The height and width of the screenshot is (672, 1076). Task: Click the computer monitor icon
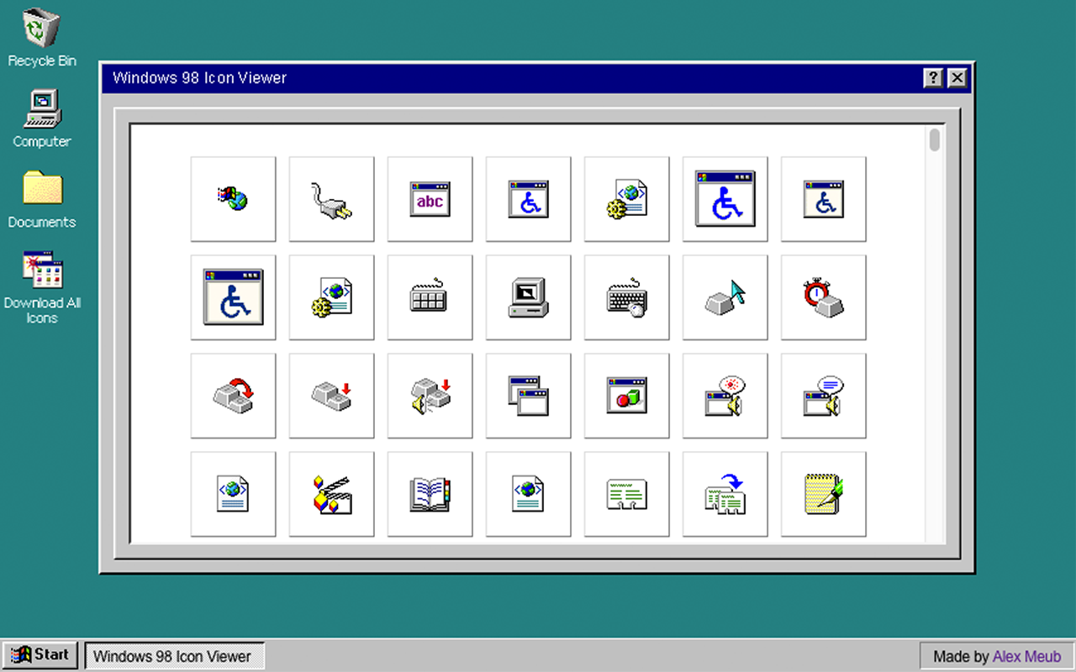pos(528,297)
